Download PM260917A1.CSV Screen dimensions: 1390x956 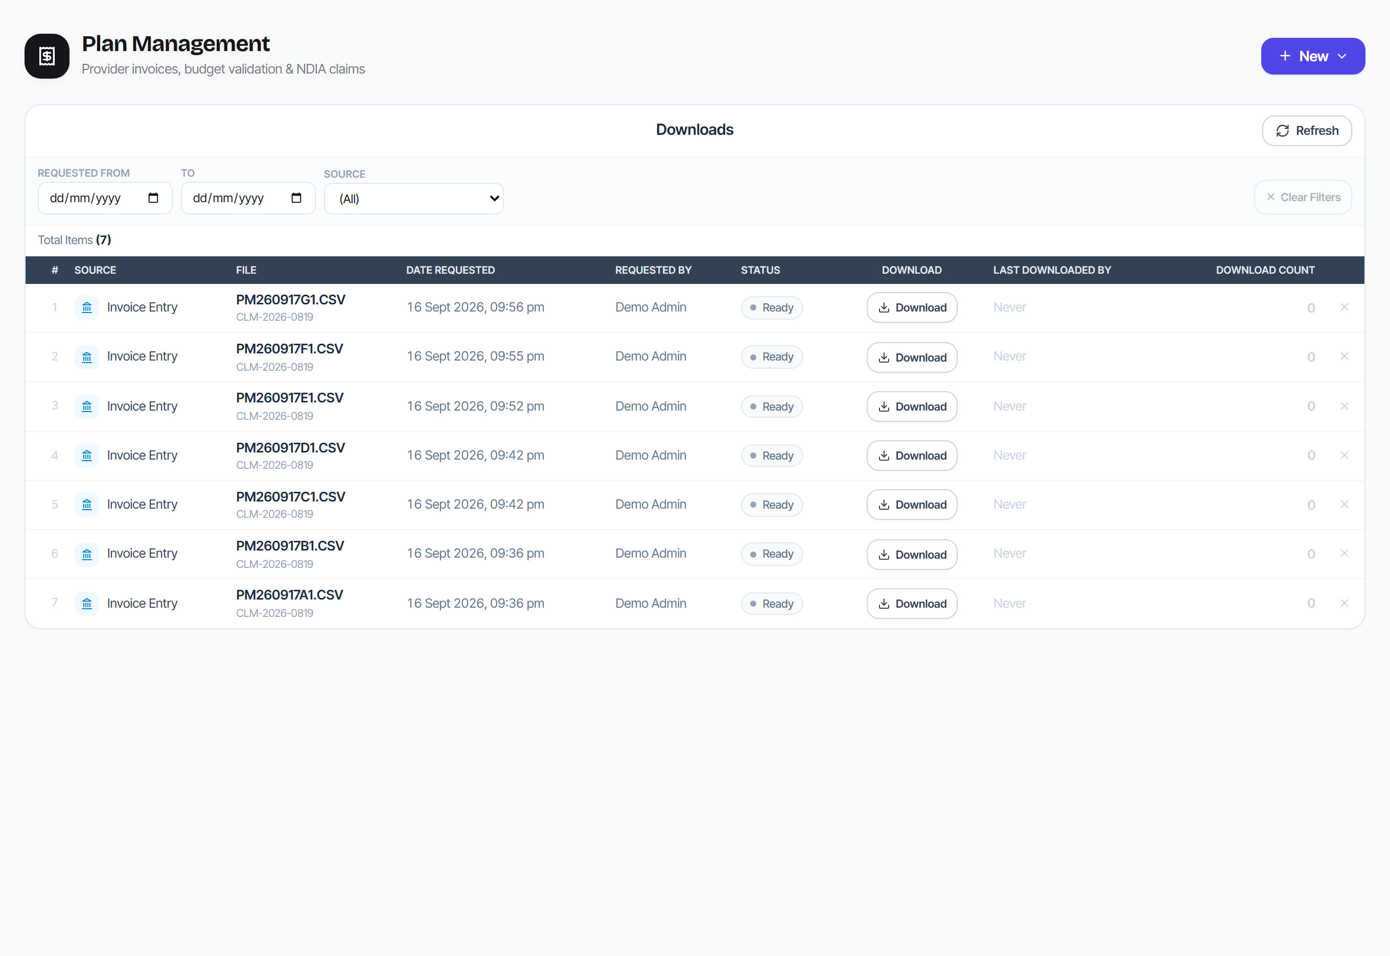912,604
